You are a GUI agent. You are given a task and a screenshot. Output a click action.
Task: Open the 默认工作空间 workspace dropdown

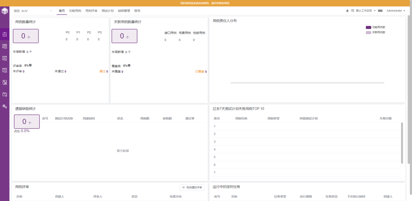(x=366, y=11)
